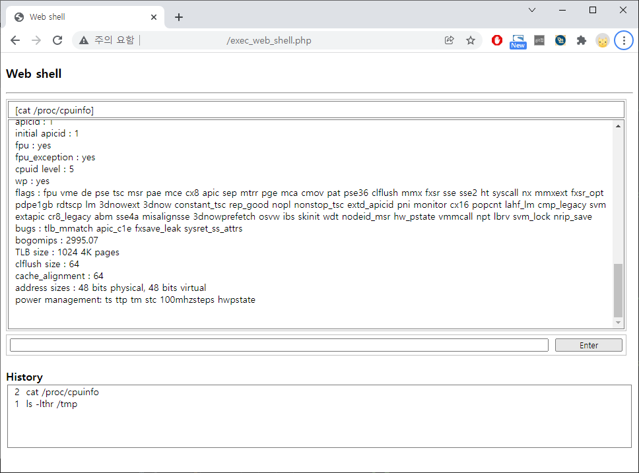This screenshot has height=473, width=639.
Task: Click the output scrollbar thumb
Action: click(618, 290)
